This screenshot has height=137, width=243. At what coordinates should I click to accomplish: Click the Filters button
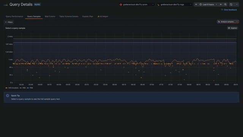(x=9, y=22)
